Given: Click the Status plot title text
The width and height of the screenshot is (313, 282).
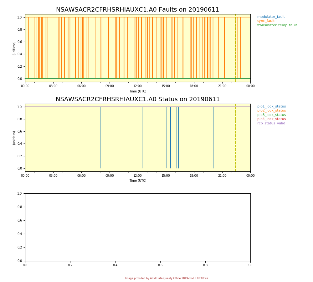Looking at the screenshot, I should [x=137, y=99].
